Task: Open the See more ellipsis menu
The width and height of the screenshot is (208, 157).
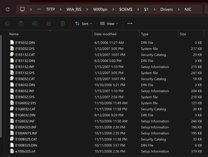Action: point(130,23)
